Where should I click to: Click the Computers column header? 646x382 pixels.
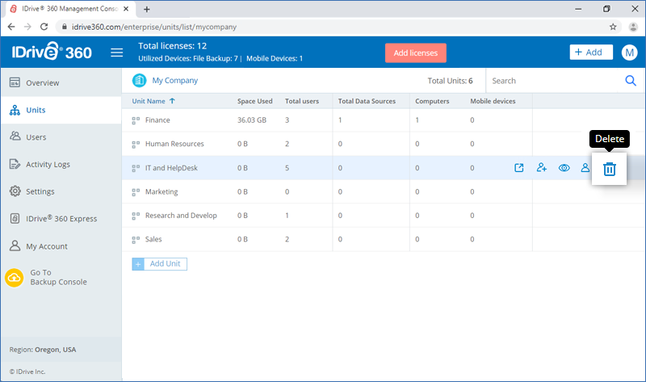tap(432, 101)
